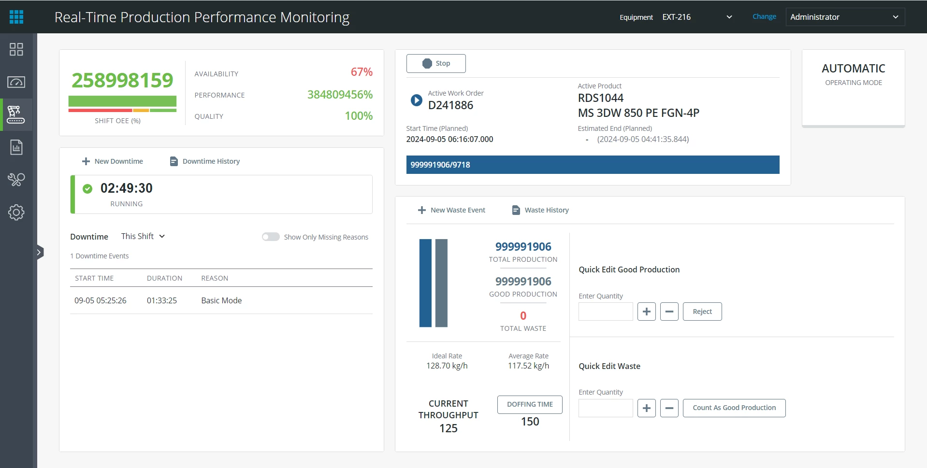Open Waste History

coord(540,210)
